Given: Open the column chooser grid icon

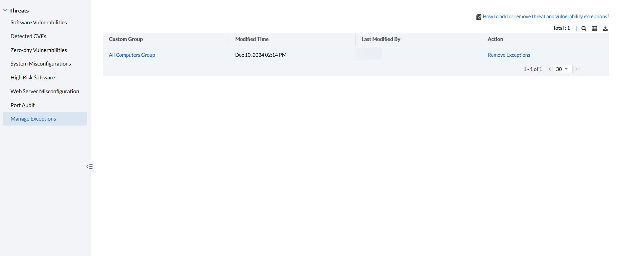Looking at the screenshot, I should (594, 28).
